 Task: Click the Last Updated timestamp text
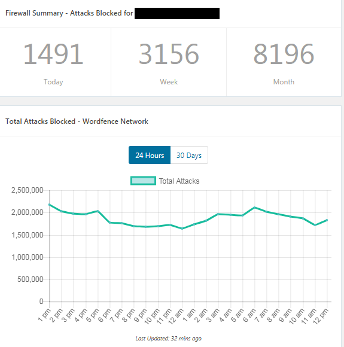[x=169, y=339]
